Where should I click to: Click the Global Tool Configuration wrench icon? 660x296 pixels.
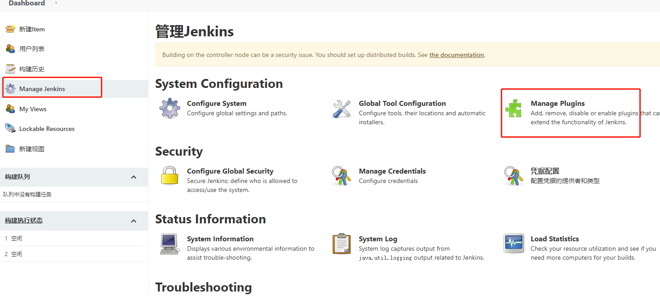tap(342, 109)
